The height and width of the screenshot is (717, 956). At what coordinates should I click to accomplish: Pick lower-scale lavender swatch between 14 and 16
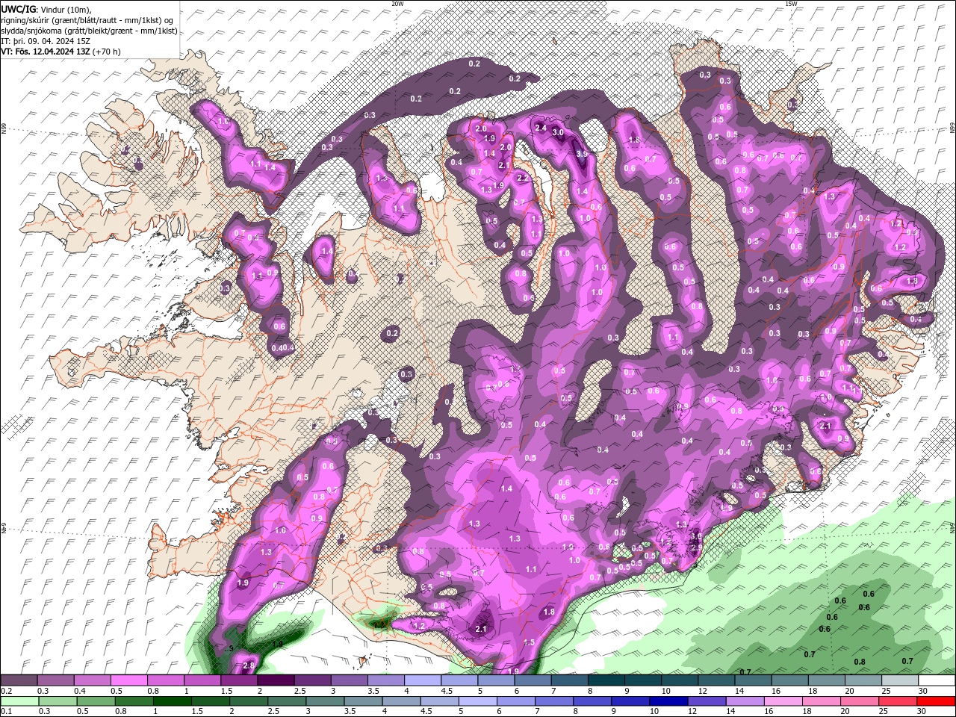click(745, 701)
